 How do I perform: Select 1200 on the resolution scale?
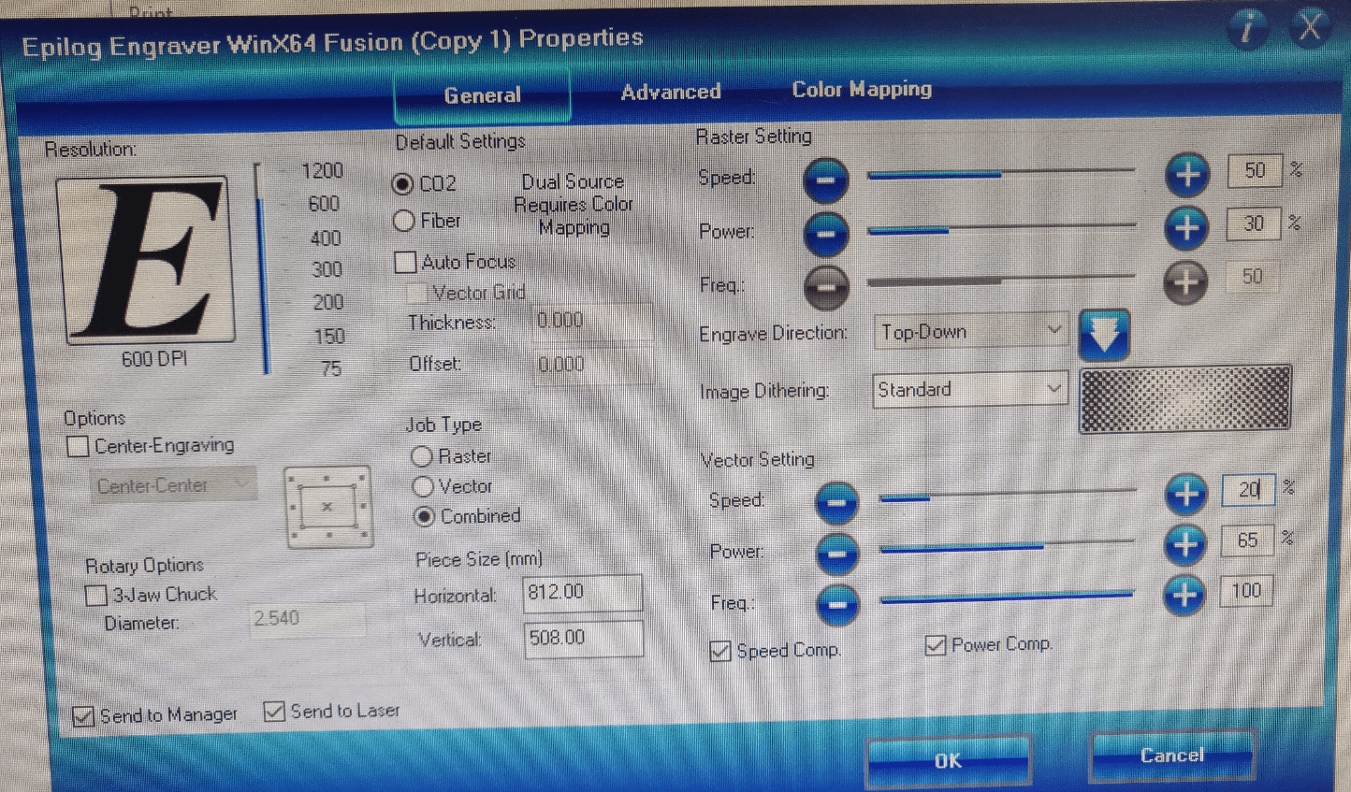(x=323, y=171)
